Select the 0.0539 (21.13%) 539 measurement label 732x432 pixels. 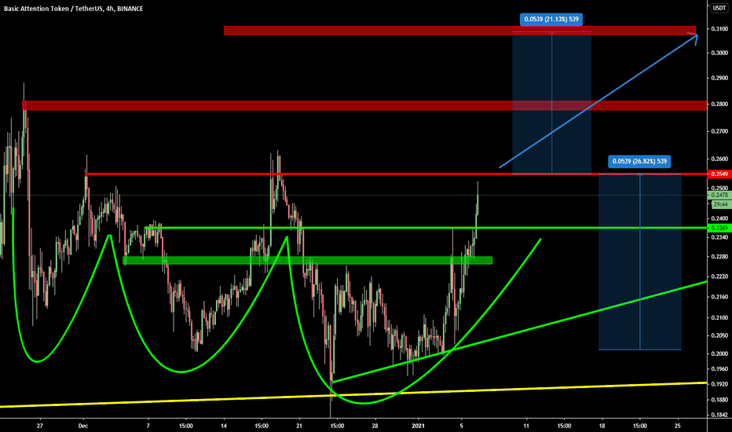pyautogui.click(x=551, y=19)
